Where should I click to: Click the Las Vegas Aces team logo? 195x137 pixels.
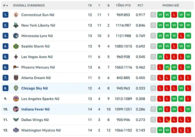[16, 57]
